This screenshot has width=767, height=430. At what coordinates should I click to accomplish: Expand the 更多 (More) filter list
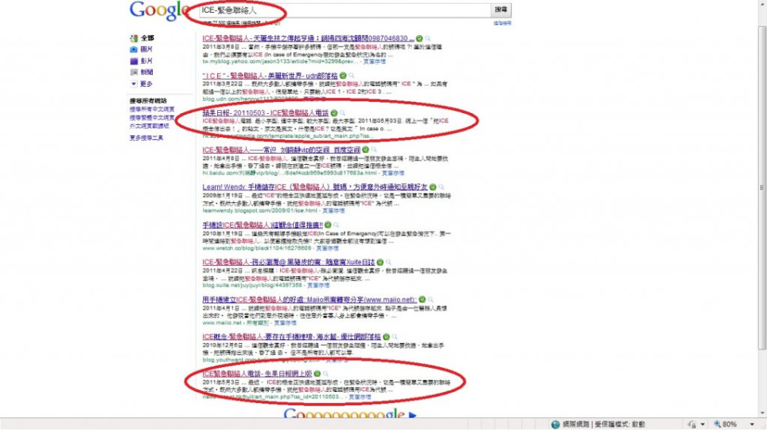tap(145, 84)
